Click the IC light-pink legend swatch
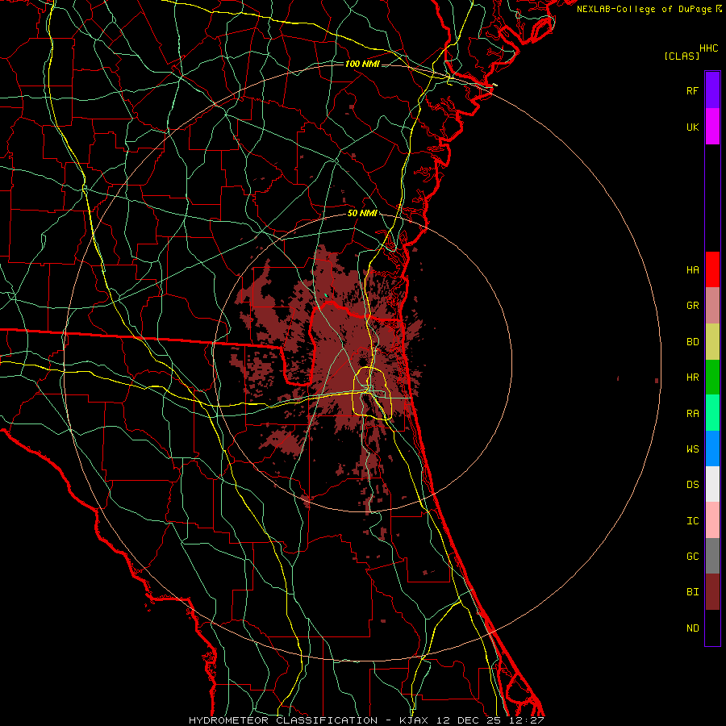Viewport: 726px width, 726px height. (x=712, y=520)
